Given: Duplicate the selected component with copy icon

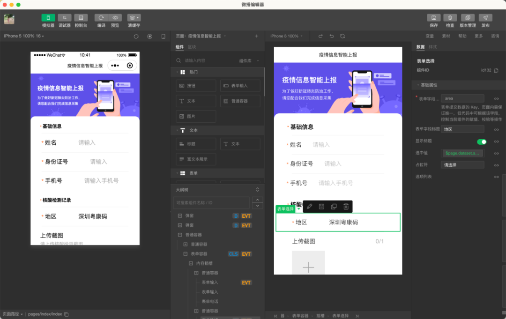Looking at the screenshot, I should click(x=334, y=207).
